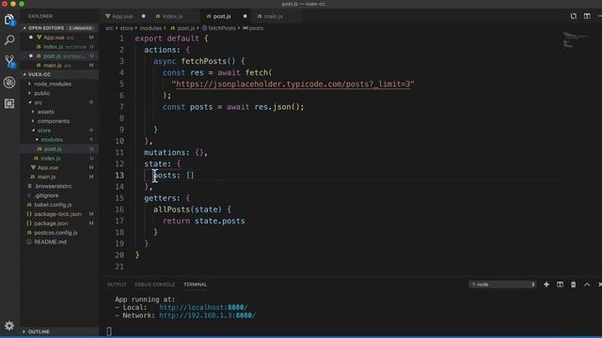Open the editor More Actions ellipsis
Screen dimensions: 602x338
(599, 16)
